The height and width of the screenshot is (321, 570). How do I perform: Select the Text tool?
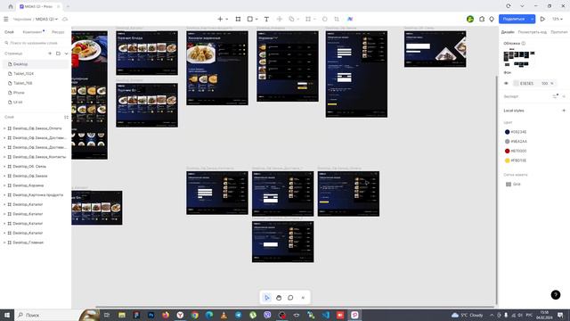[266, 19]
